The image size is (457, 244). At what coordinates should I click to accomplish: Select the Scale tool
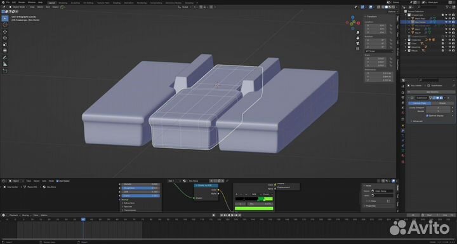(x=5, y=44)
